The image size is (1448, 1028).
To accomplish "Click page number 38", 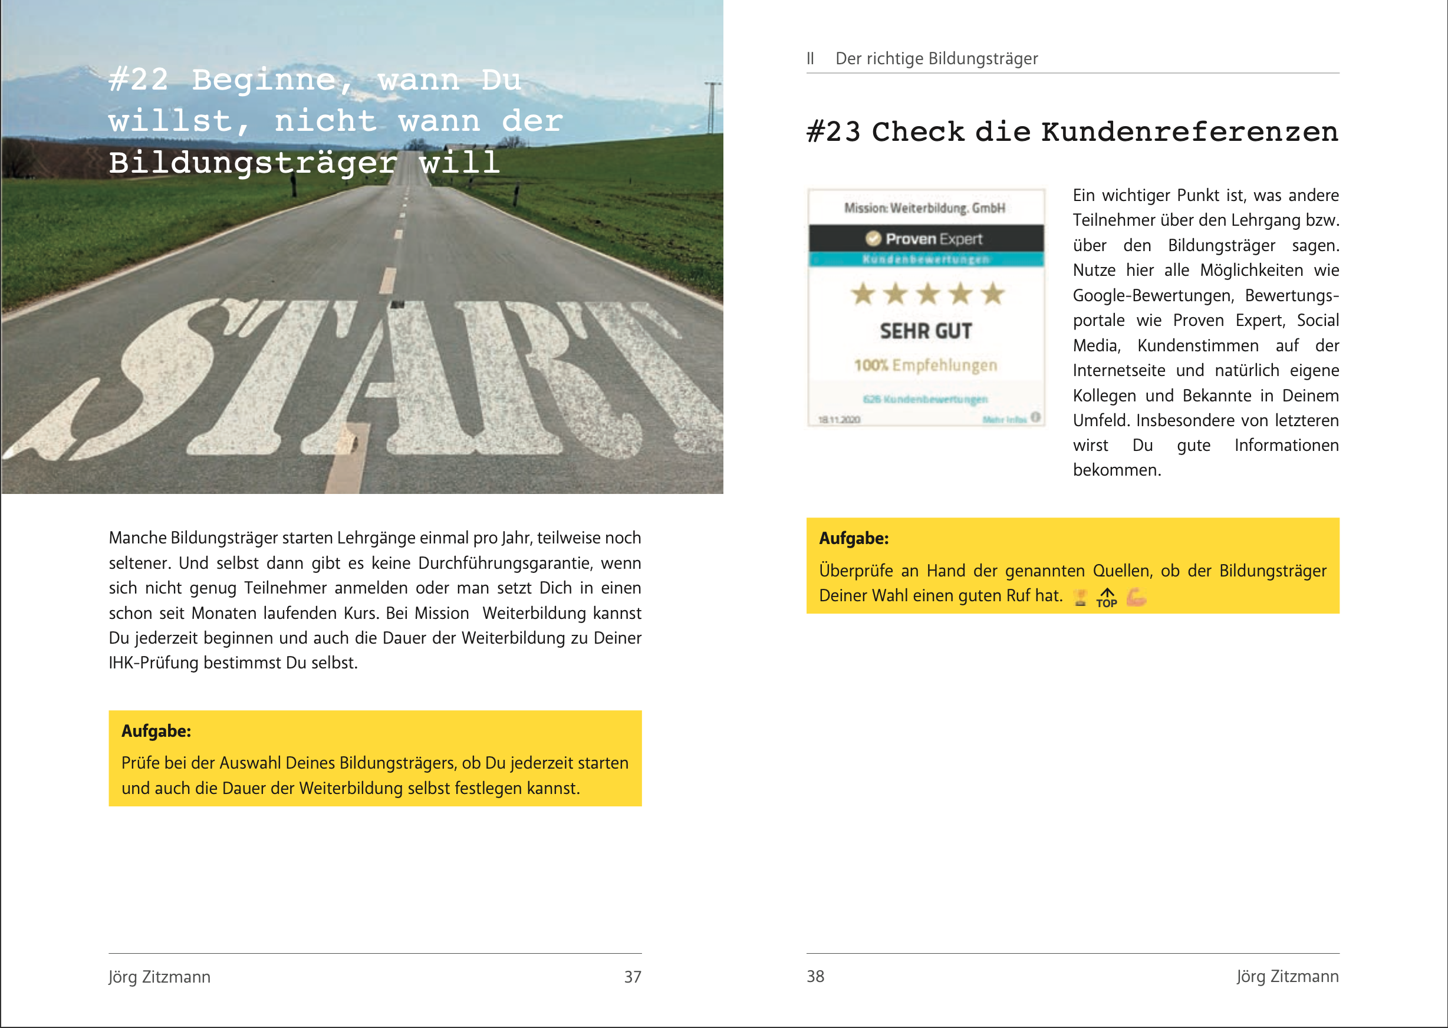I will 815,976.
